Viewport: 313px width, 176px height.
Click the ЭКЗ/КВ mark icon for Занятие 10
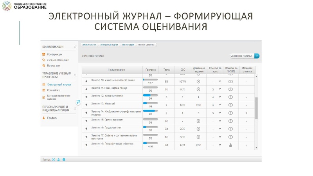[230, 81]
